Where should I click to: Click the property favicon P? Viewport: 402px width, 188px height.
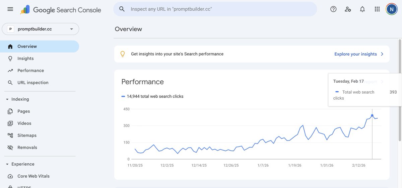coord(10,29)
